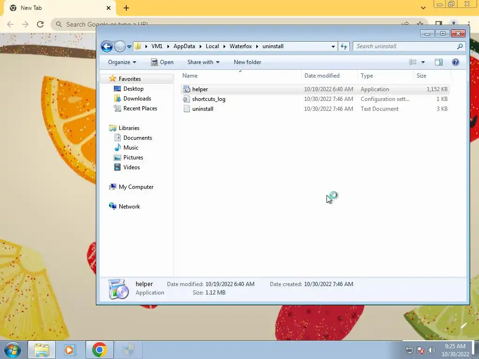Select the helper application file
479x359 pixels.
[315, 89]
